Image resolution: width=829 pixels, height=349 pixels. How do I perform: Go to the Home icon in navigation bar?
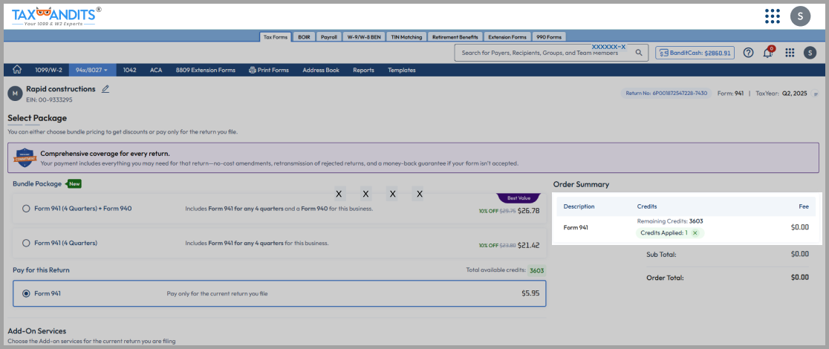(17, 70)
